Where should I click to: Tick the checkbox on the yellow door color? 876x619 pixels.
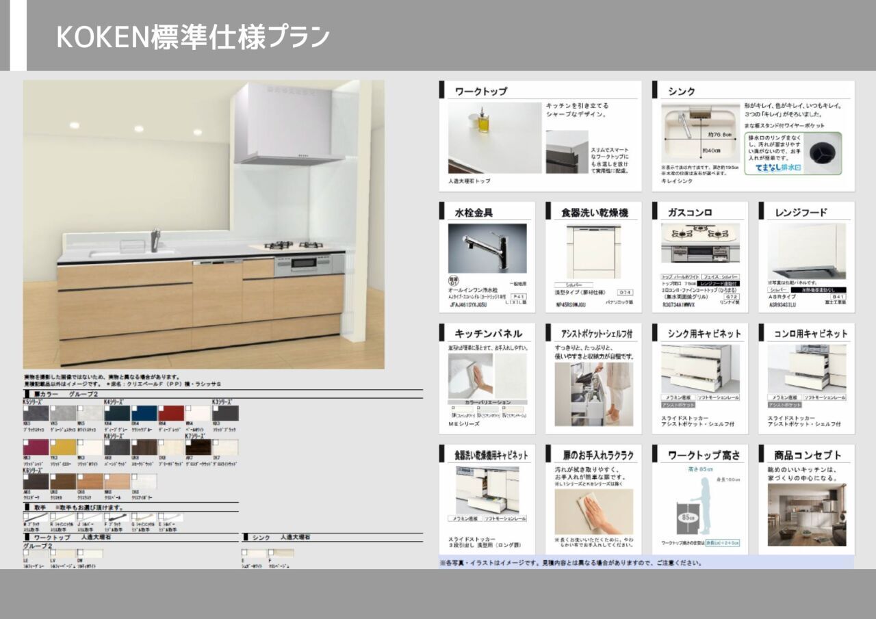53,443
